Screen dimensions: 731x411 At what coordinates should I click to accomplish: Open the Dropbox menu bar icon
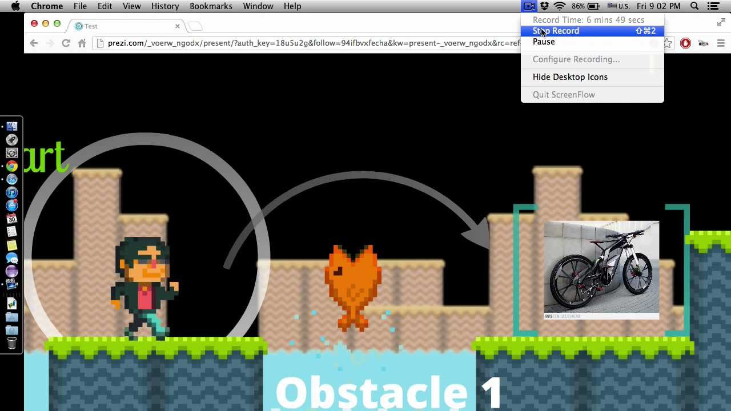544,6
